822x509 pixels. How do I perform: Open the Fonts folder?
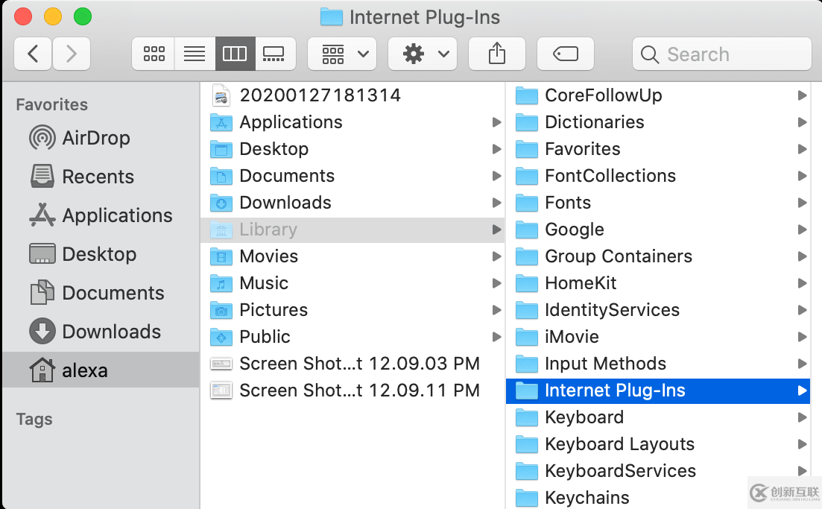tap(569, 202)
